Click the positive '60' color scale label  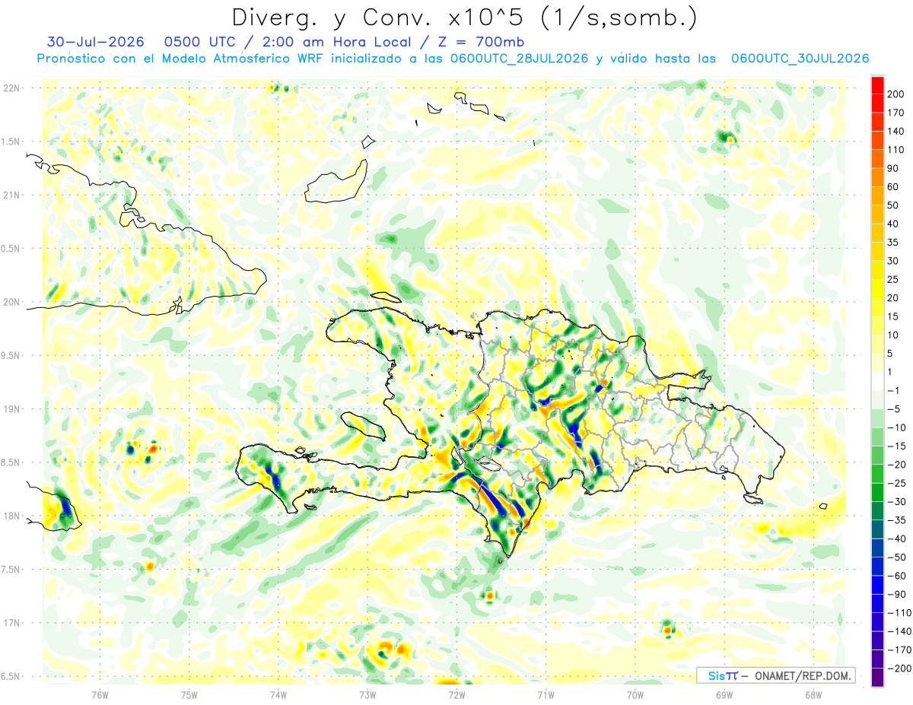(x=893, y=187)
